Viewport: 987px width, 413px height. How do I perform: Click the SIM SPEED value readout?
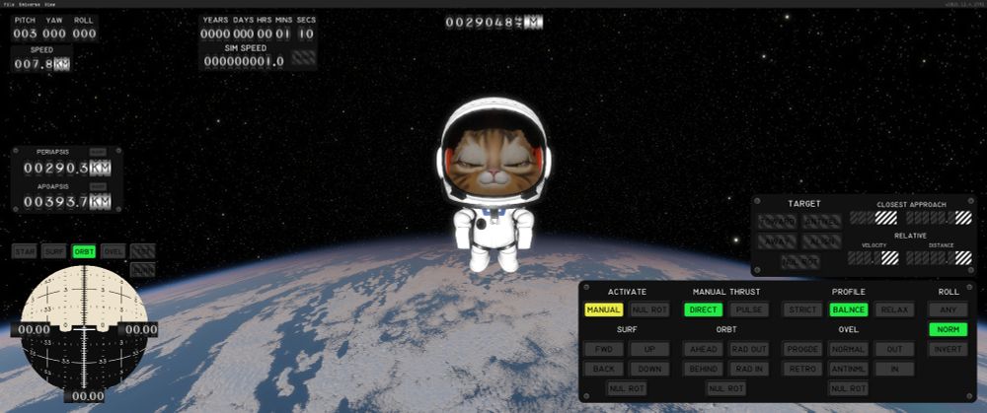click(244, 61)
